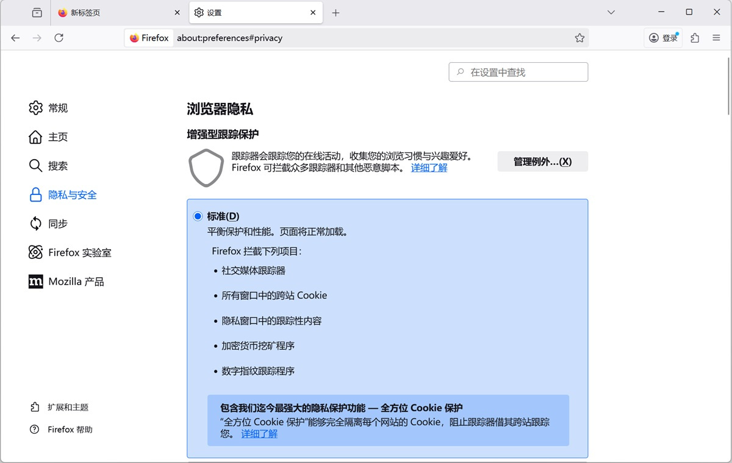
Task: Open 扩展和主题 from the sidebar
Action: click(x=66, y=407)
